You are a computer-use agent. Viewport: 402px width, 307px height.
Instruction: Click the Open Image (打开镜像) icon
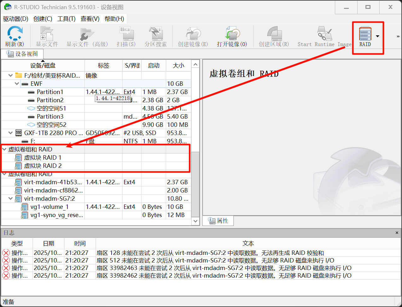tap(232, 34)
